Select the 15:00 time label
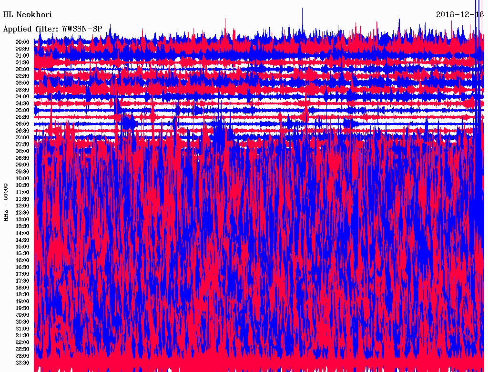 [22, 247]
